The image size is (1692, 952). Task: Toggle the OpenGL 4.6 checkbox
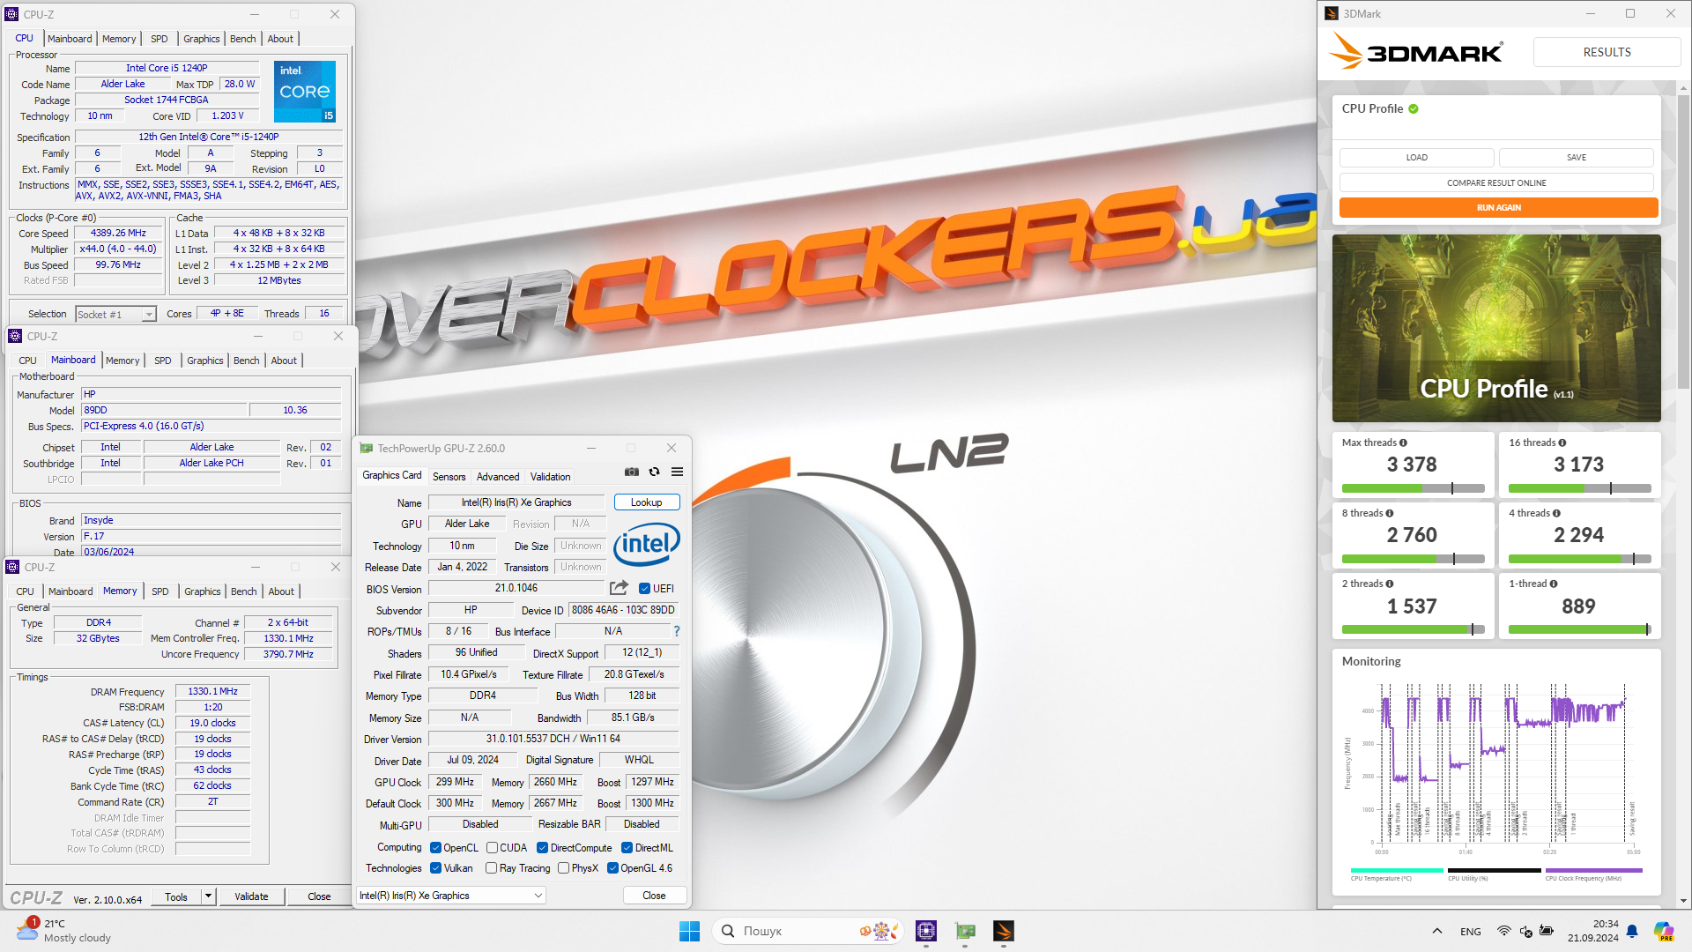click(612, 868)
